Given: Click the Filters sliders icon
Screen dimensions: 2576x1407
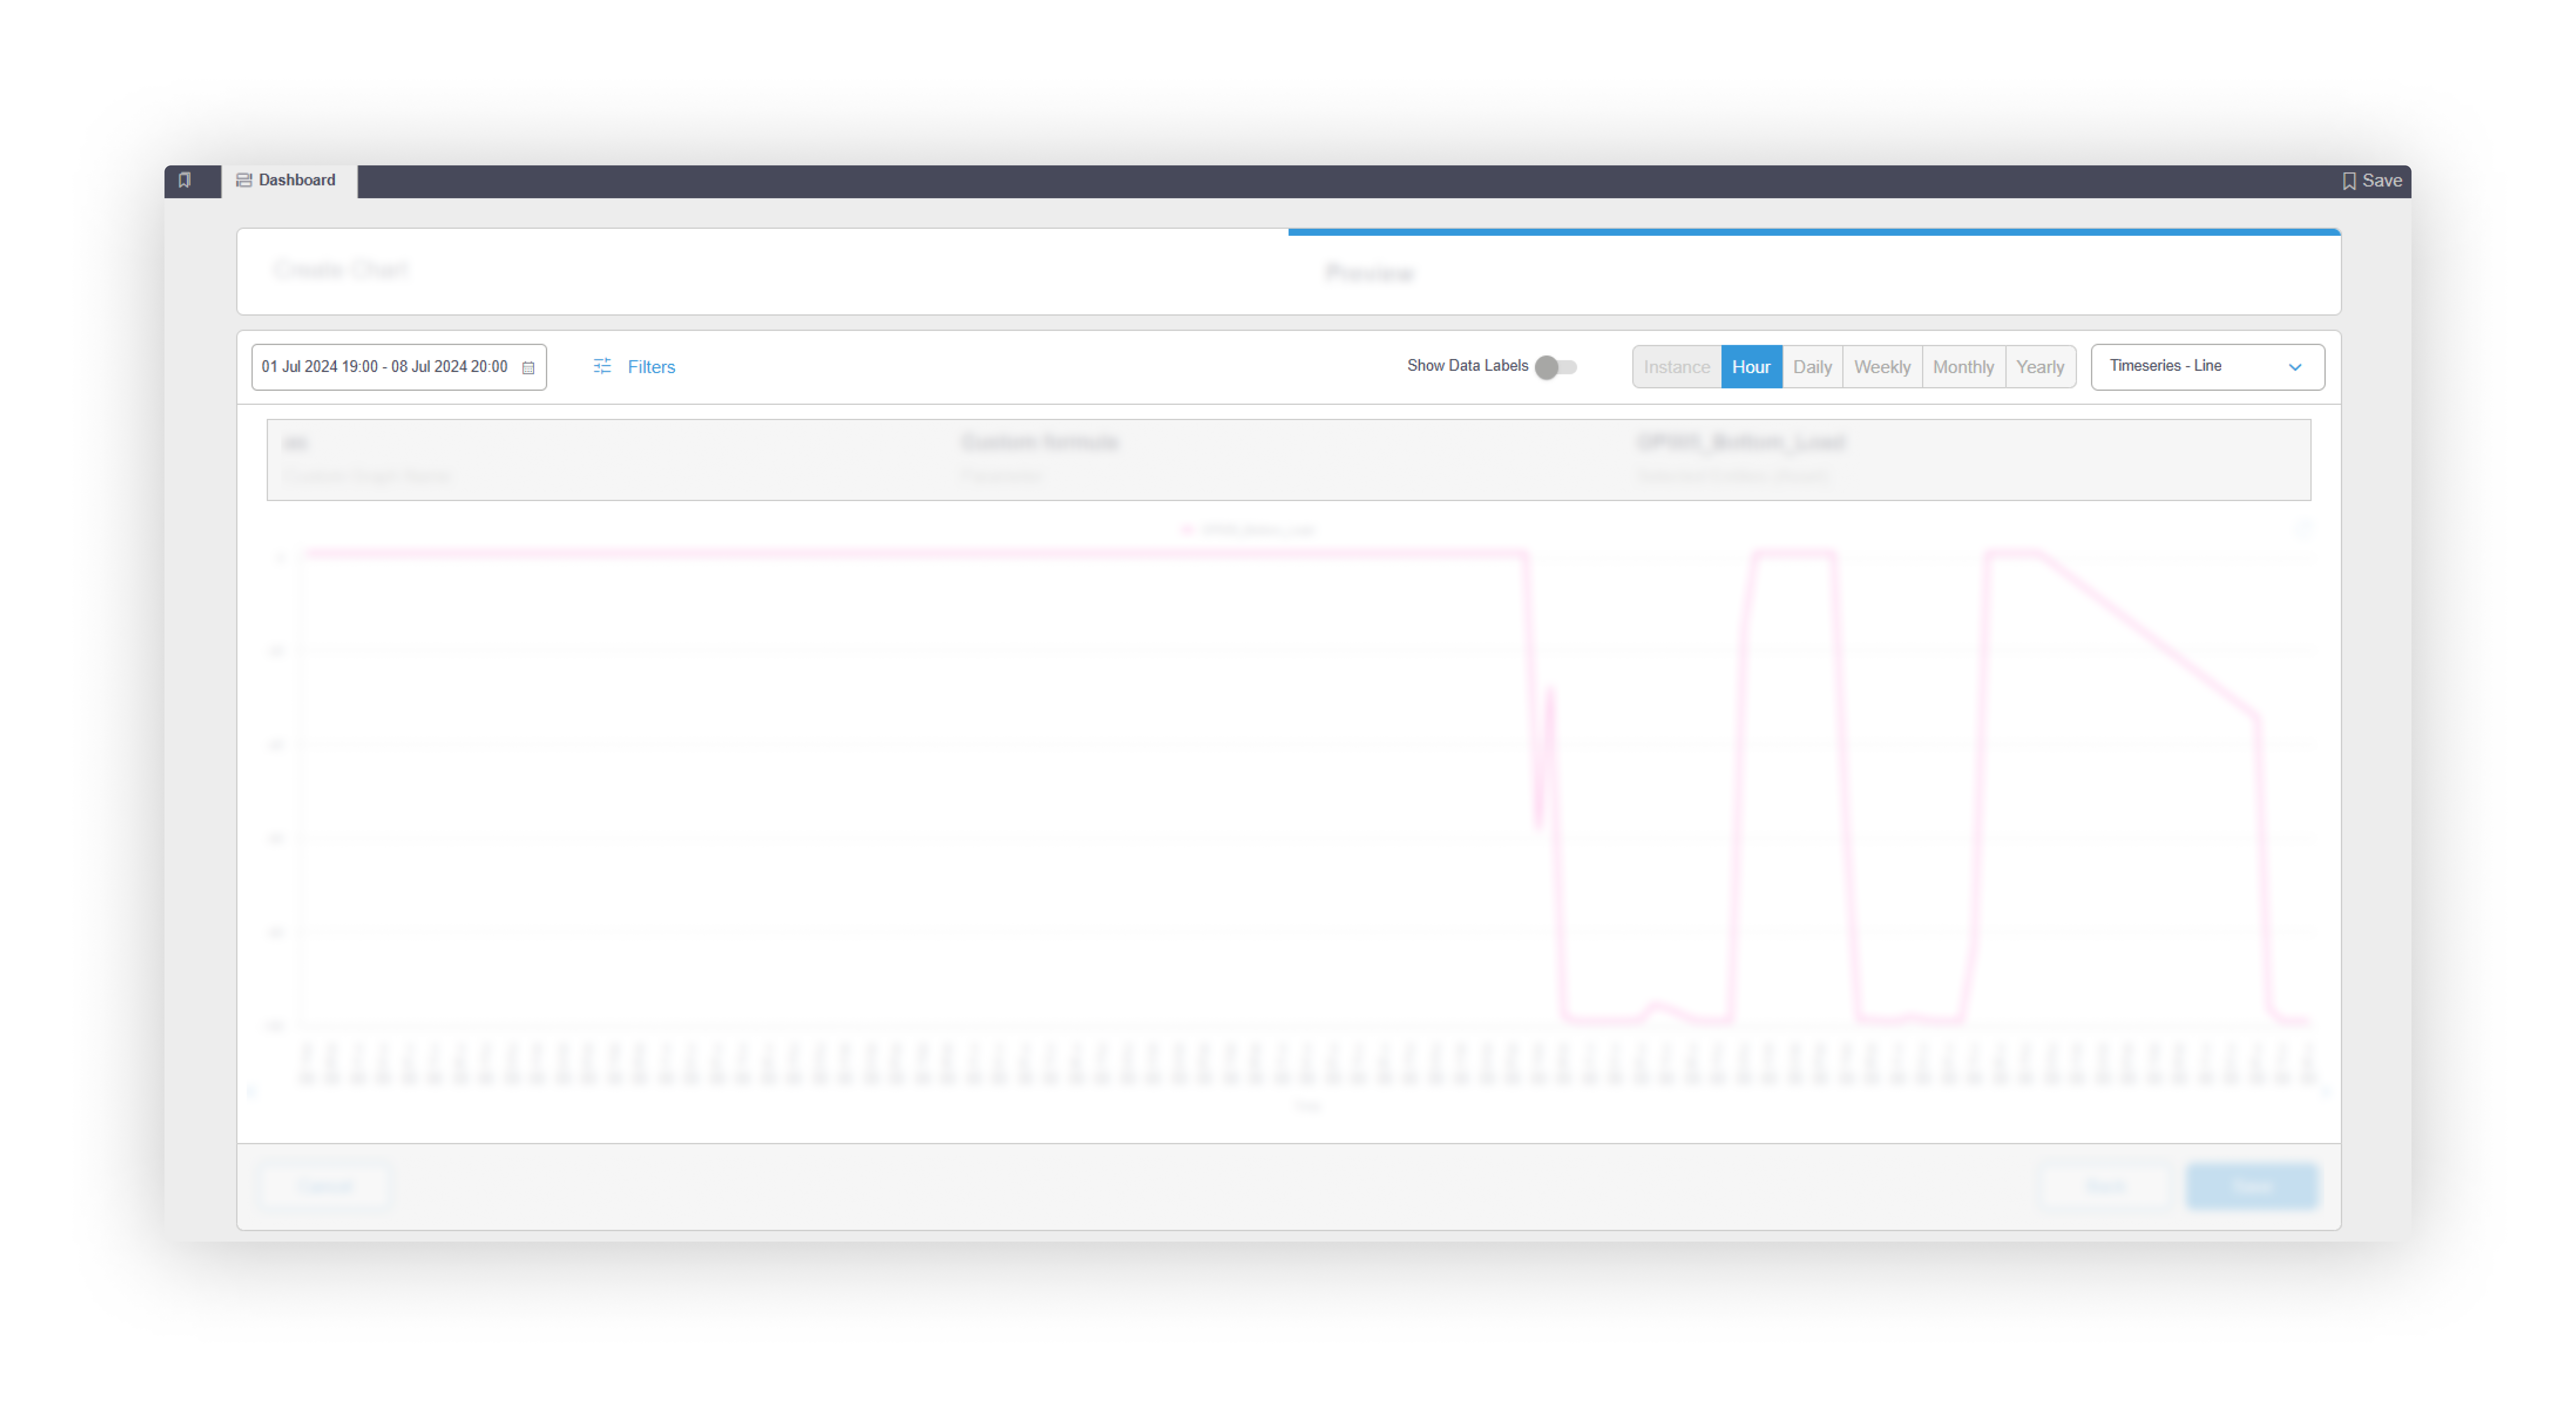Looking at the screenshot, I should point(602,366).
